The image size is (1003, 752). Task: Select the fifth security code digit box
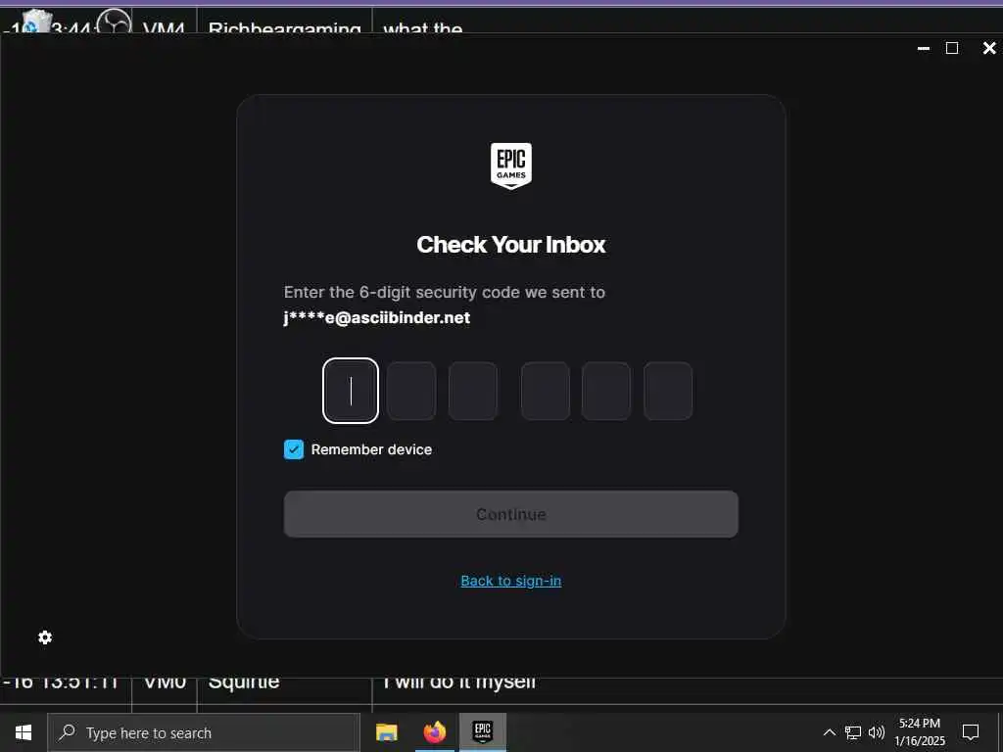[x=605, y=391]
